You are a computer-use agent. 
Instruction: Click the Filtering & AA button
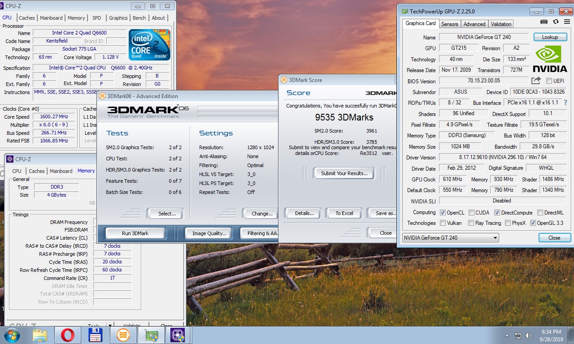pyautogui.click(x=260, y=233)
